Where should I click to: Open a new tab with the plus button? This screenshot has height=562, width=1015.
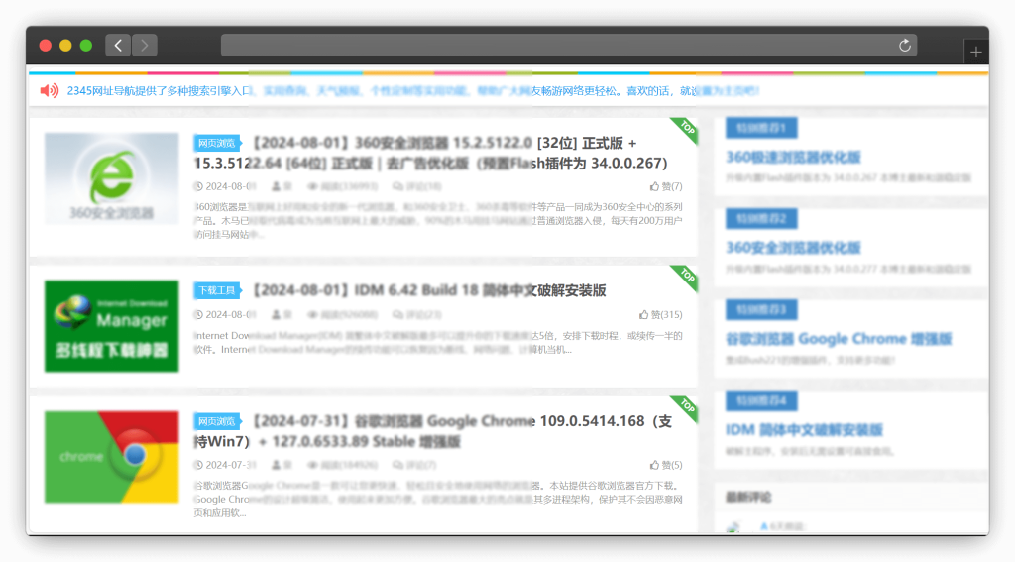976,52
